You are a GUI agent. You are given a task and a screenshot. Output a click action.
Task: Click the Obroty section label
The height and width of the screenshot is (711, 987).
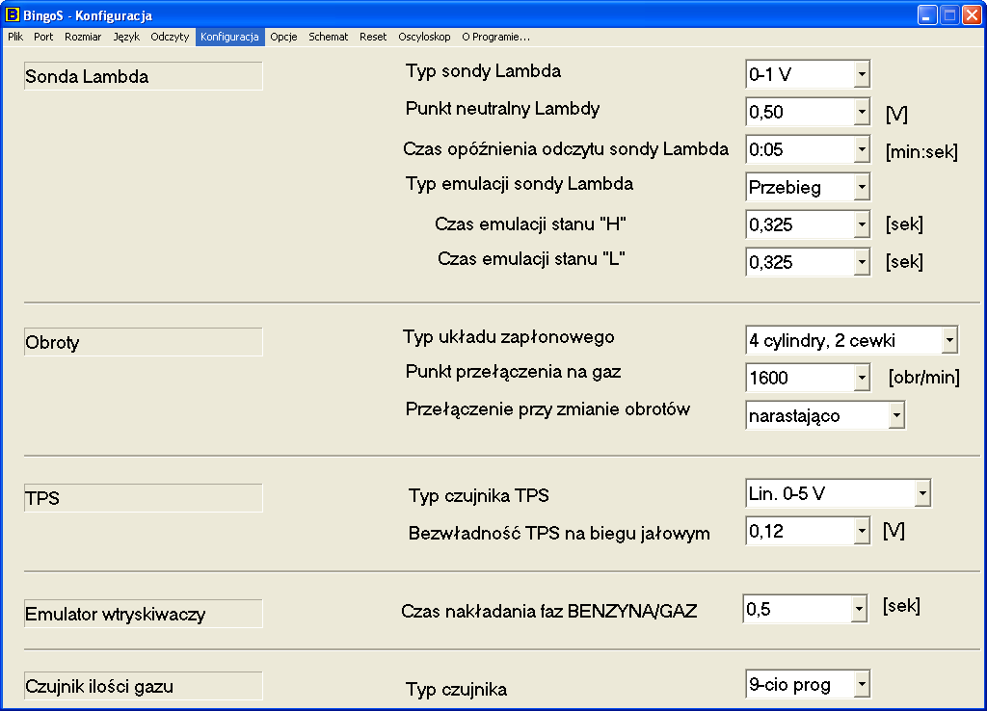tap(143, 342)
